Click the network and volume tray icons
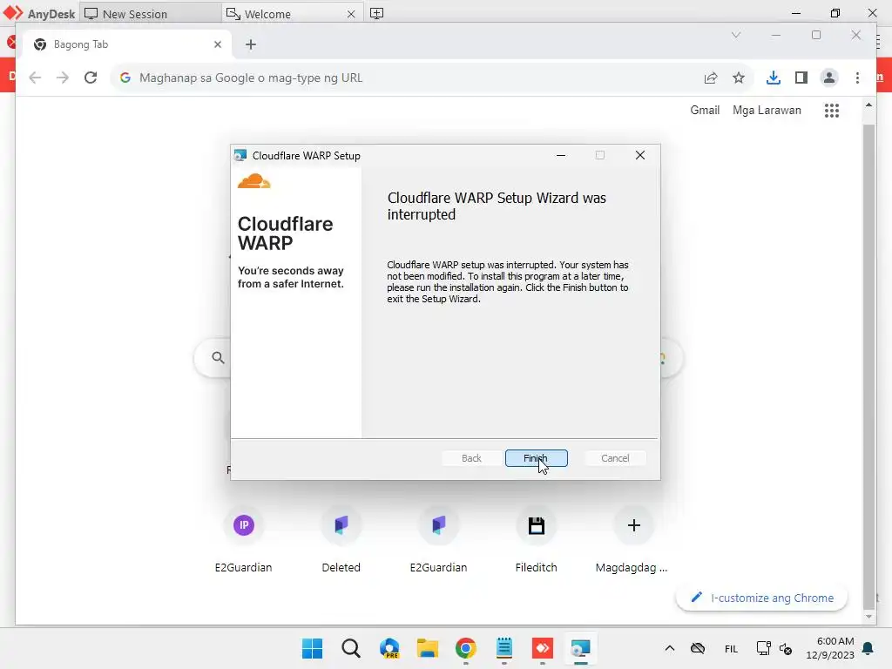Screen dimensions: 892x669 (774, 648)
